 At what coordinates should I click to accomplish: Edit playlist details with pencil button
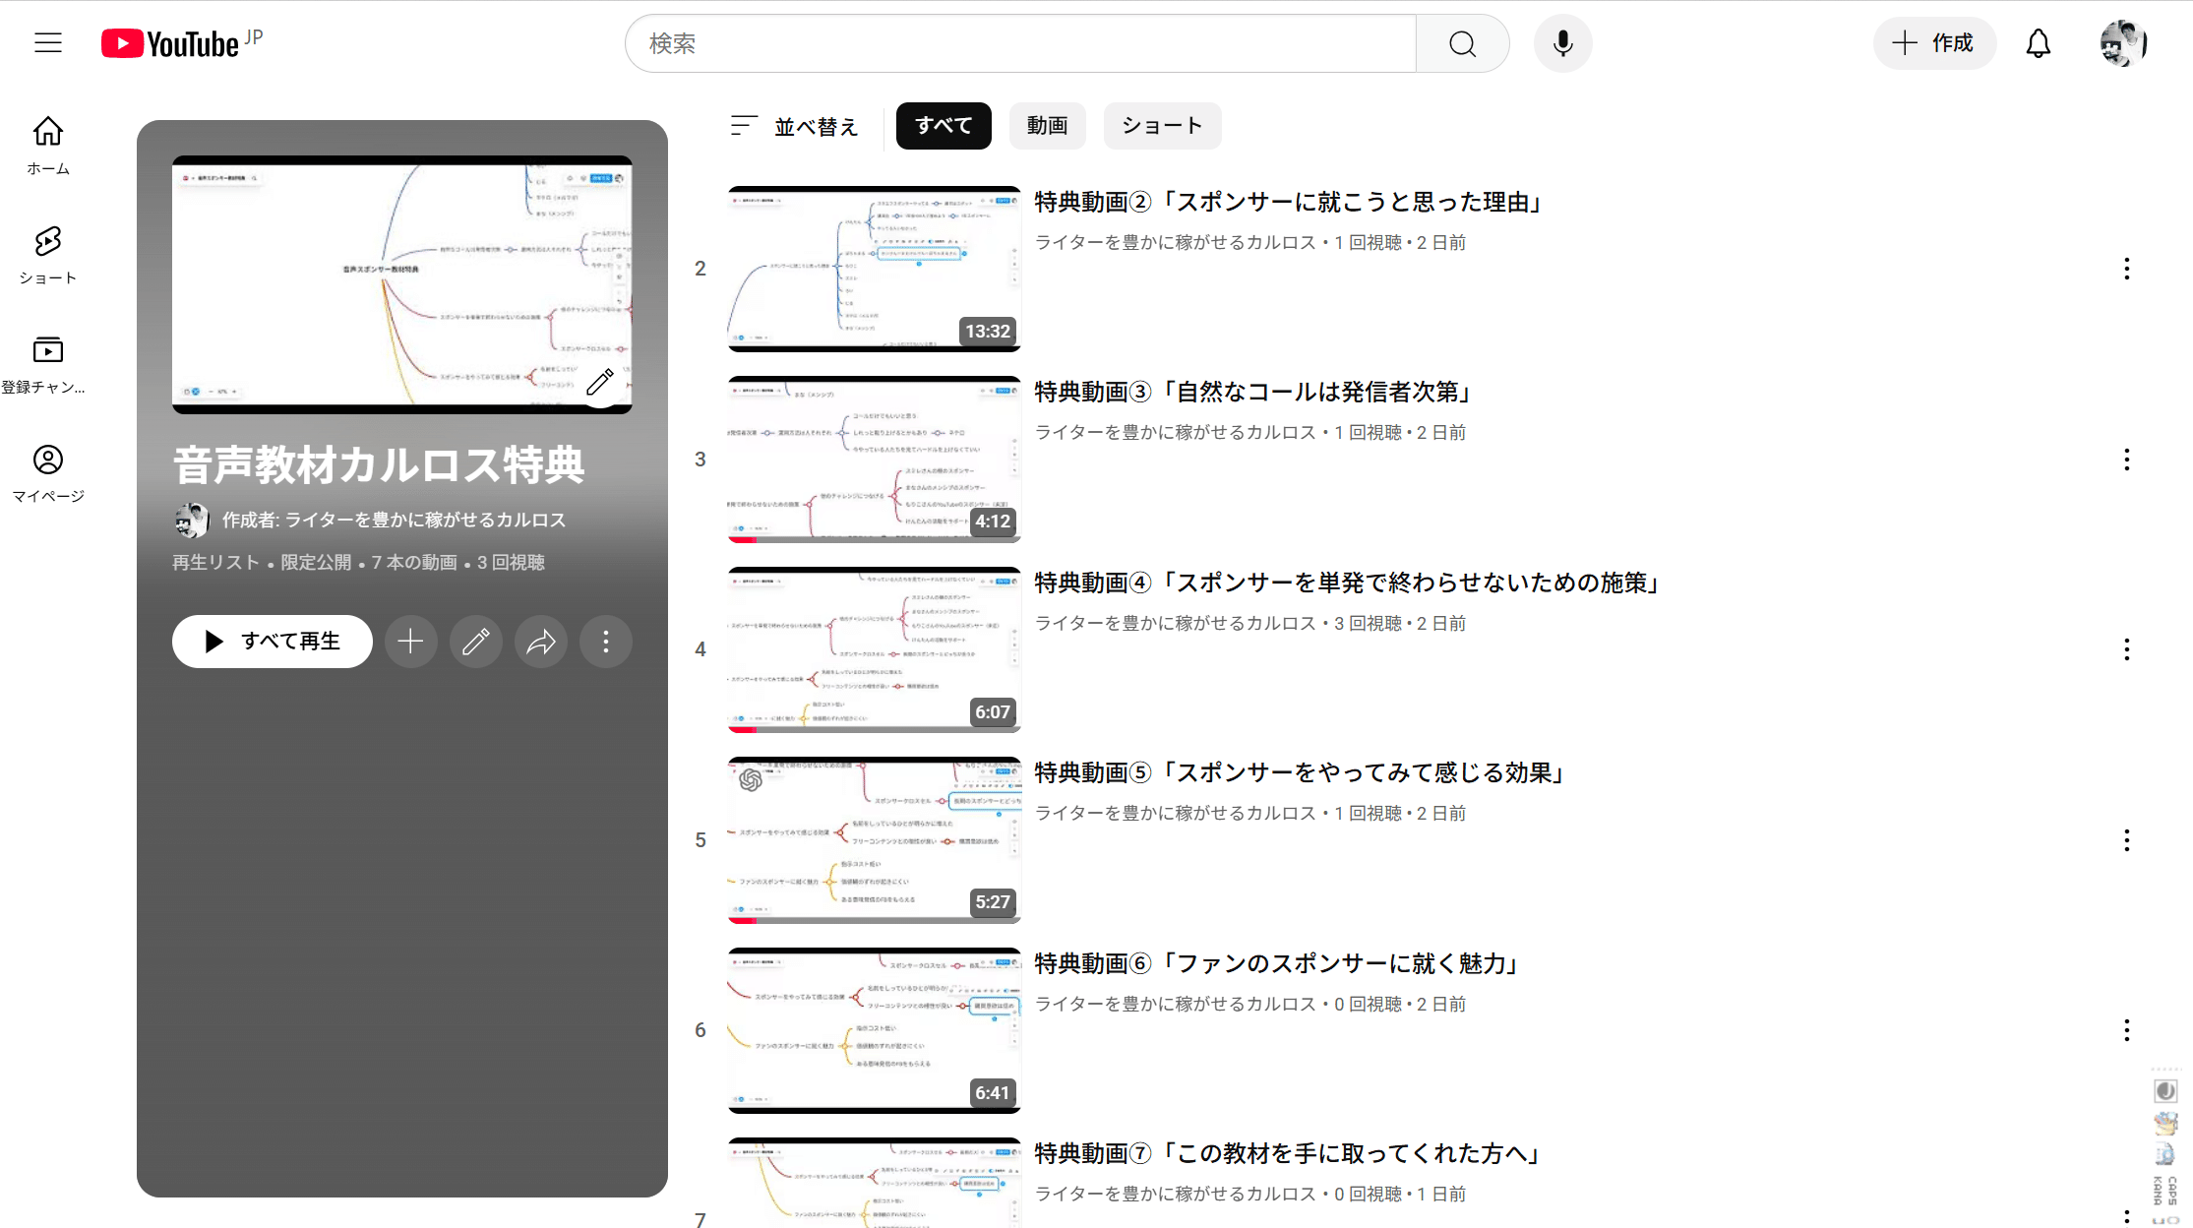click(x=476, y=642)
